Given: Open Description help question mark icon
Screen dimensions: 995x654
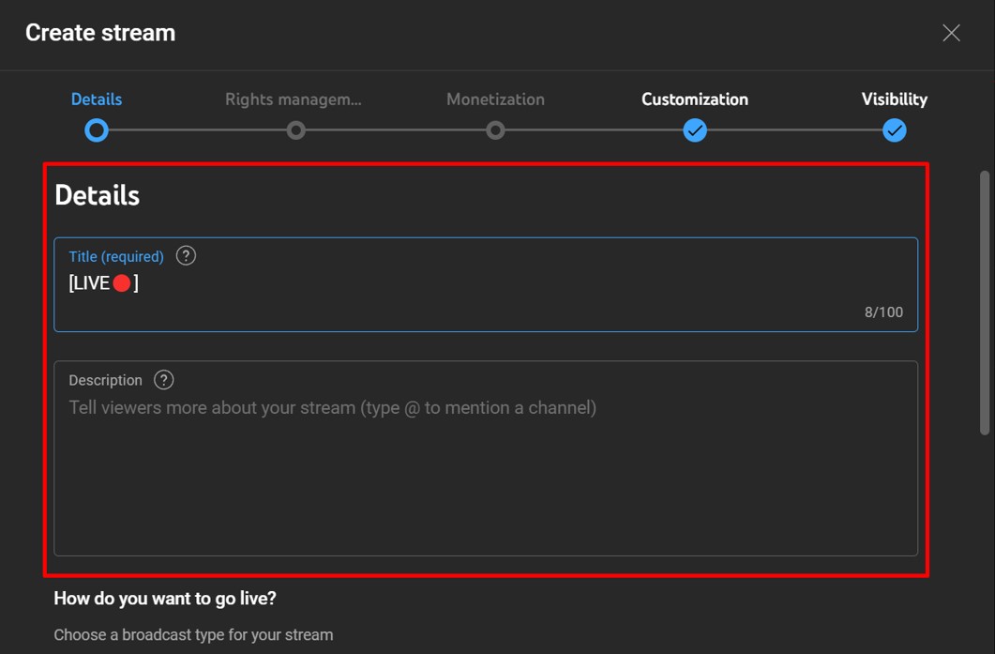Looking at the screenshot, I should pos(164,380).
